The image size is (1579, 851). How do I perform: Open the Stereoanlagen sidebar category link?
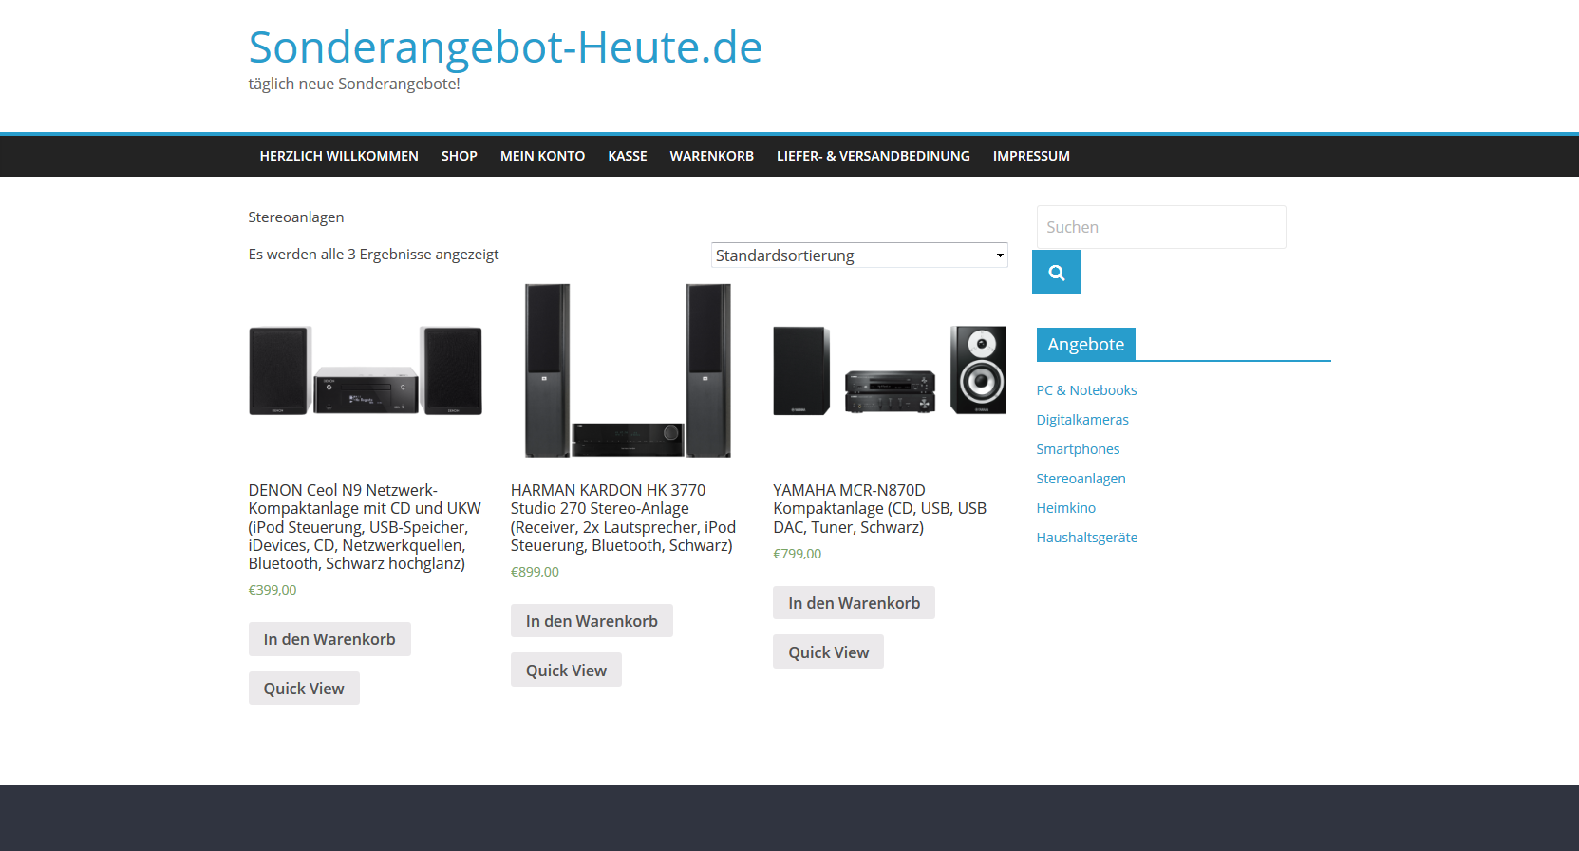pos(1081,479)
